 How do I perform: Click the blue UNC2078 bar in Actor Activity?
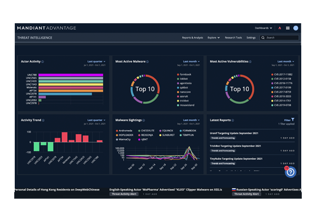pos(65,94)
